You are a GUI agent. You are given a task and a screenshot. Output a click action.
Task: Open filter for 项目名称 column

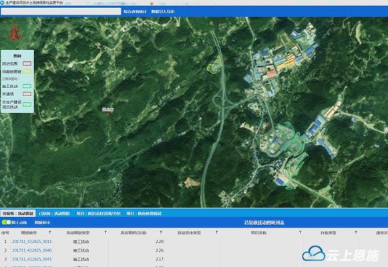pos(300,232)
